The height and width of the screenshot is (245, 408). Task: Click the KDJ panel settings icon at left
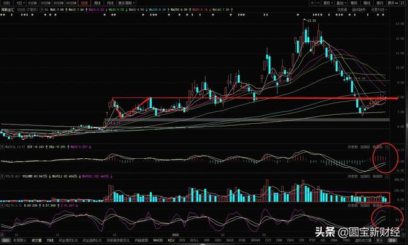(3, 205)
